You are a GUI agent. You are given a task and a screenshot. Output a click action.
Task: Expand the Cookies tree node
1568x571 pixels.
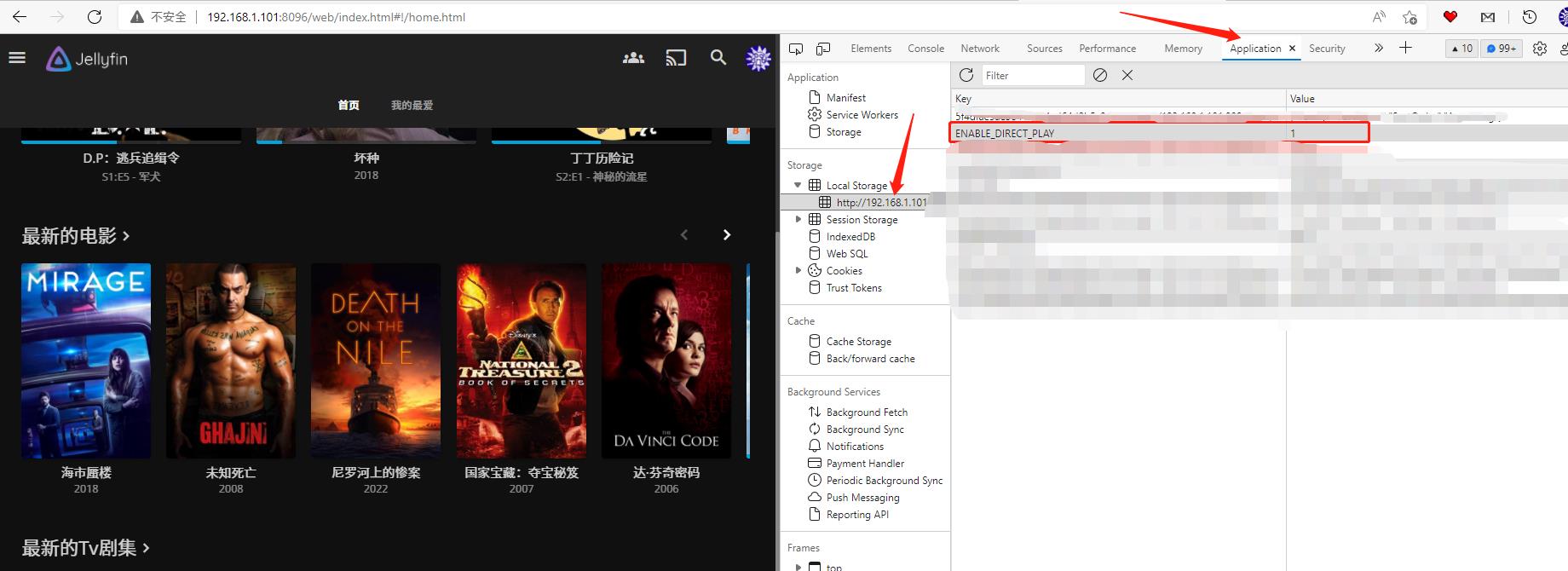pos(798,270)
